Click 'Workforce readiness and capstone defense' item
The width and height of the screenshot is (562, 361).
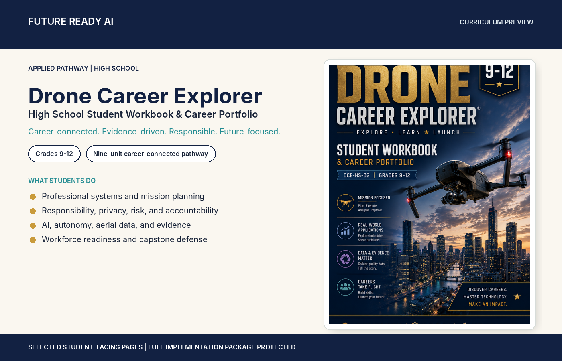tap(124, 239)
